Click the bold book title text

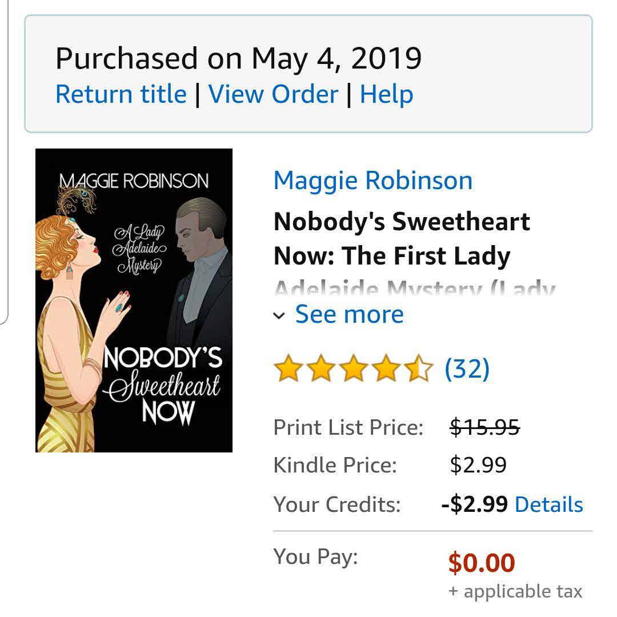point(402,238)
